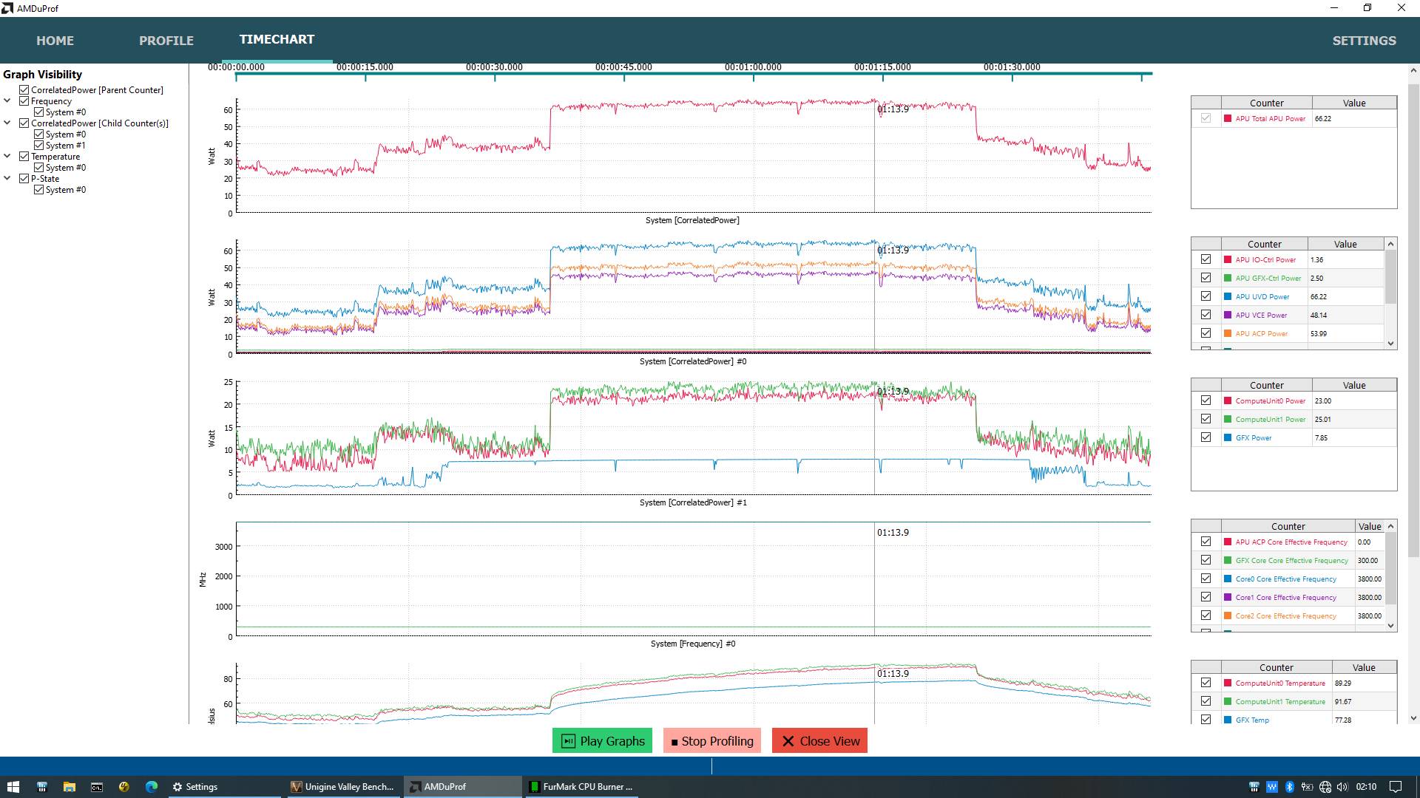Open the volume tray icon

click(1342, 787)
